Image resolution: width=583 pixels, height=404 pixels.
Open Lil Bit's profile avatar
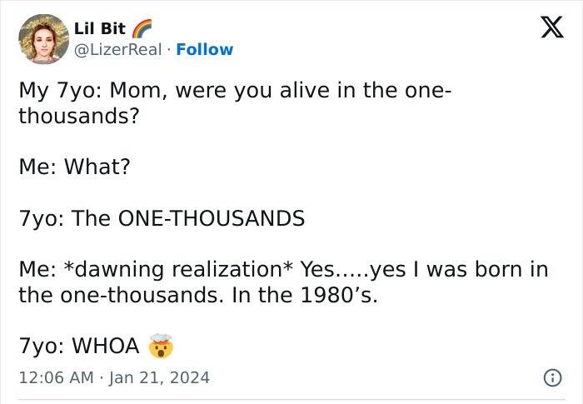[42, 38]
